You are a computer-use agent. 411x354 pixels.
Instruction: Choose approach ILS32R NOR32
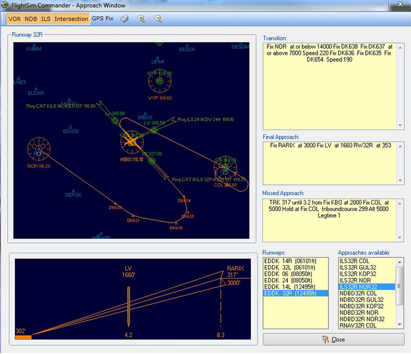[x=367, y=287]
